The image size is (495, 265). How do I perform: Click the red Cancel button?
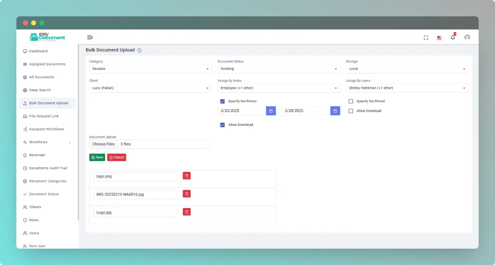click(x=117, y=157)
